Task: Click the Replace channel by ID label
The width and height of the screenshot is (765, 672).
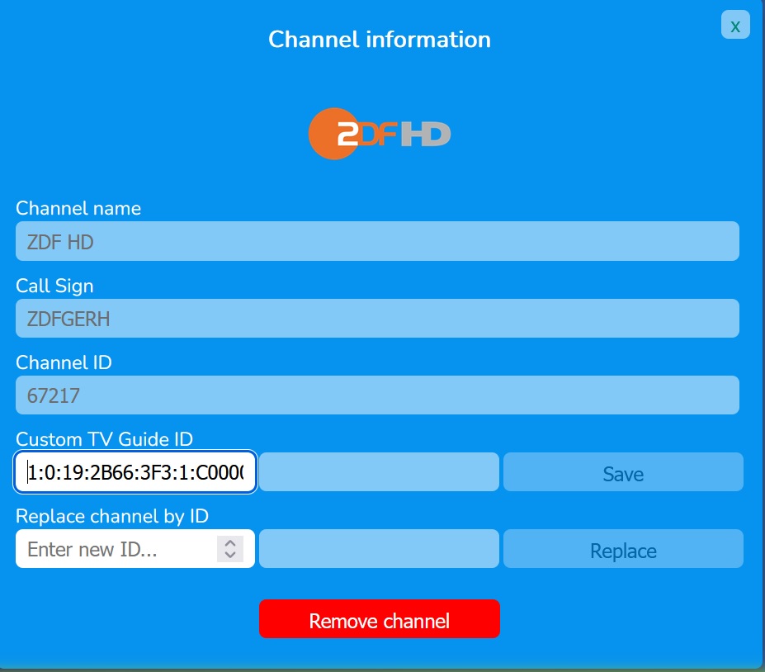Action: tap(112, 516)
